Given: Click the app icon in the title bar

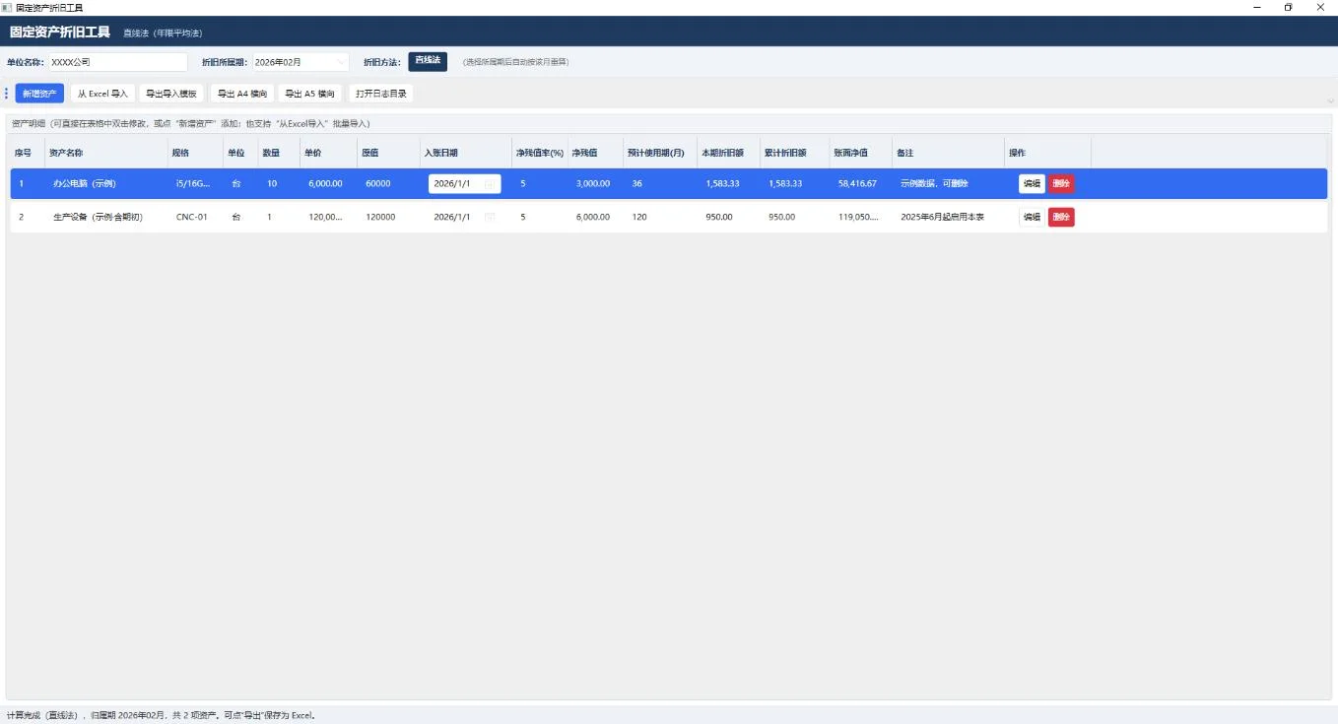Looking at the screenshot, I should click(x=7, y=7).
